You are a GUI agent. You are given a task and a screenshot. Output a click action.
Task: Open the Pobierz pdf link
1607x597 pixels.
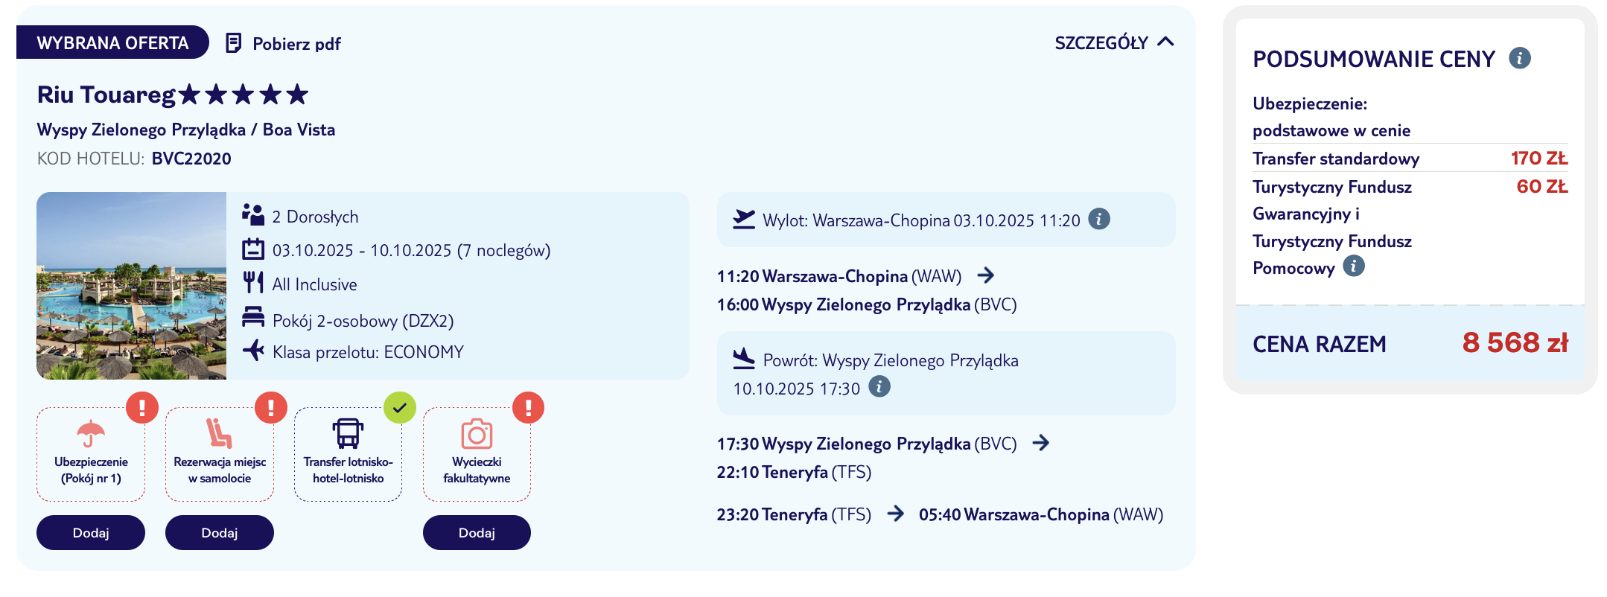coord(295,44)
